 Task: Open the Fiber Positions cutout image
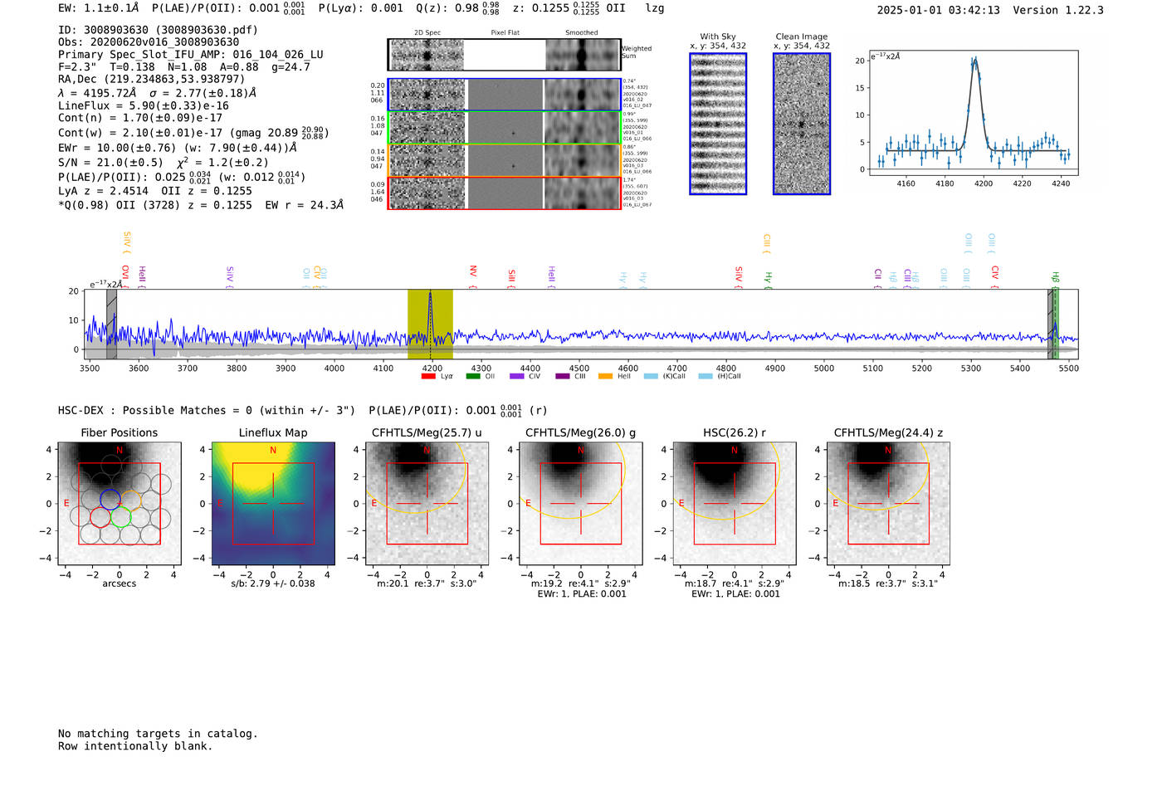120,504
